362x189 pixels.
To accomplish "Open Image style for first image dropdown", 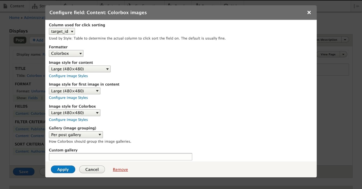I will click(x=74, y=91).
